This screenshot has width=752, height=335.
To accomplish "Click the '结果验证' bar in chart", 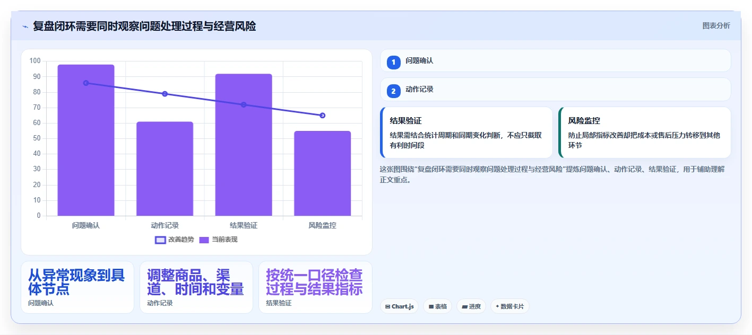I will (x=244, y=145).
